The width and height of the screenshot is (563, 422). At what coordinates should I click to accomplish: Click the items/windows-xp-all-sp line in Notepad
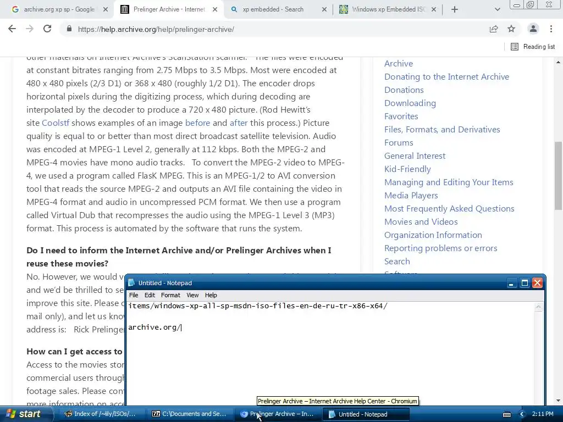258,306
